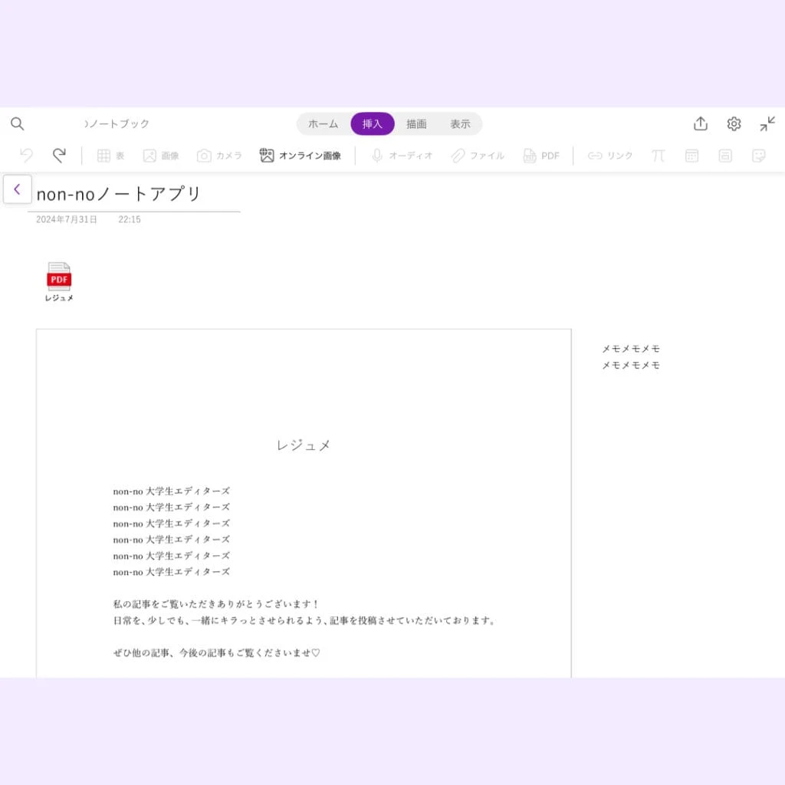Image resolution: width=785 pixels, height=785 pixels.
Task: Click the Undo arrow icon
Action: click(26, 155)
